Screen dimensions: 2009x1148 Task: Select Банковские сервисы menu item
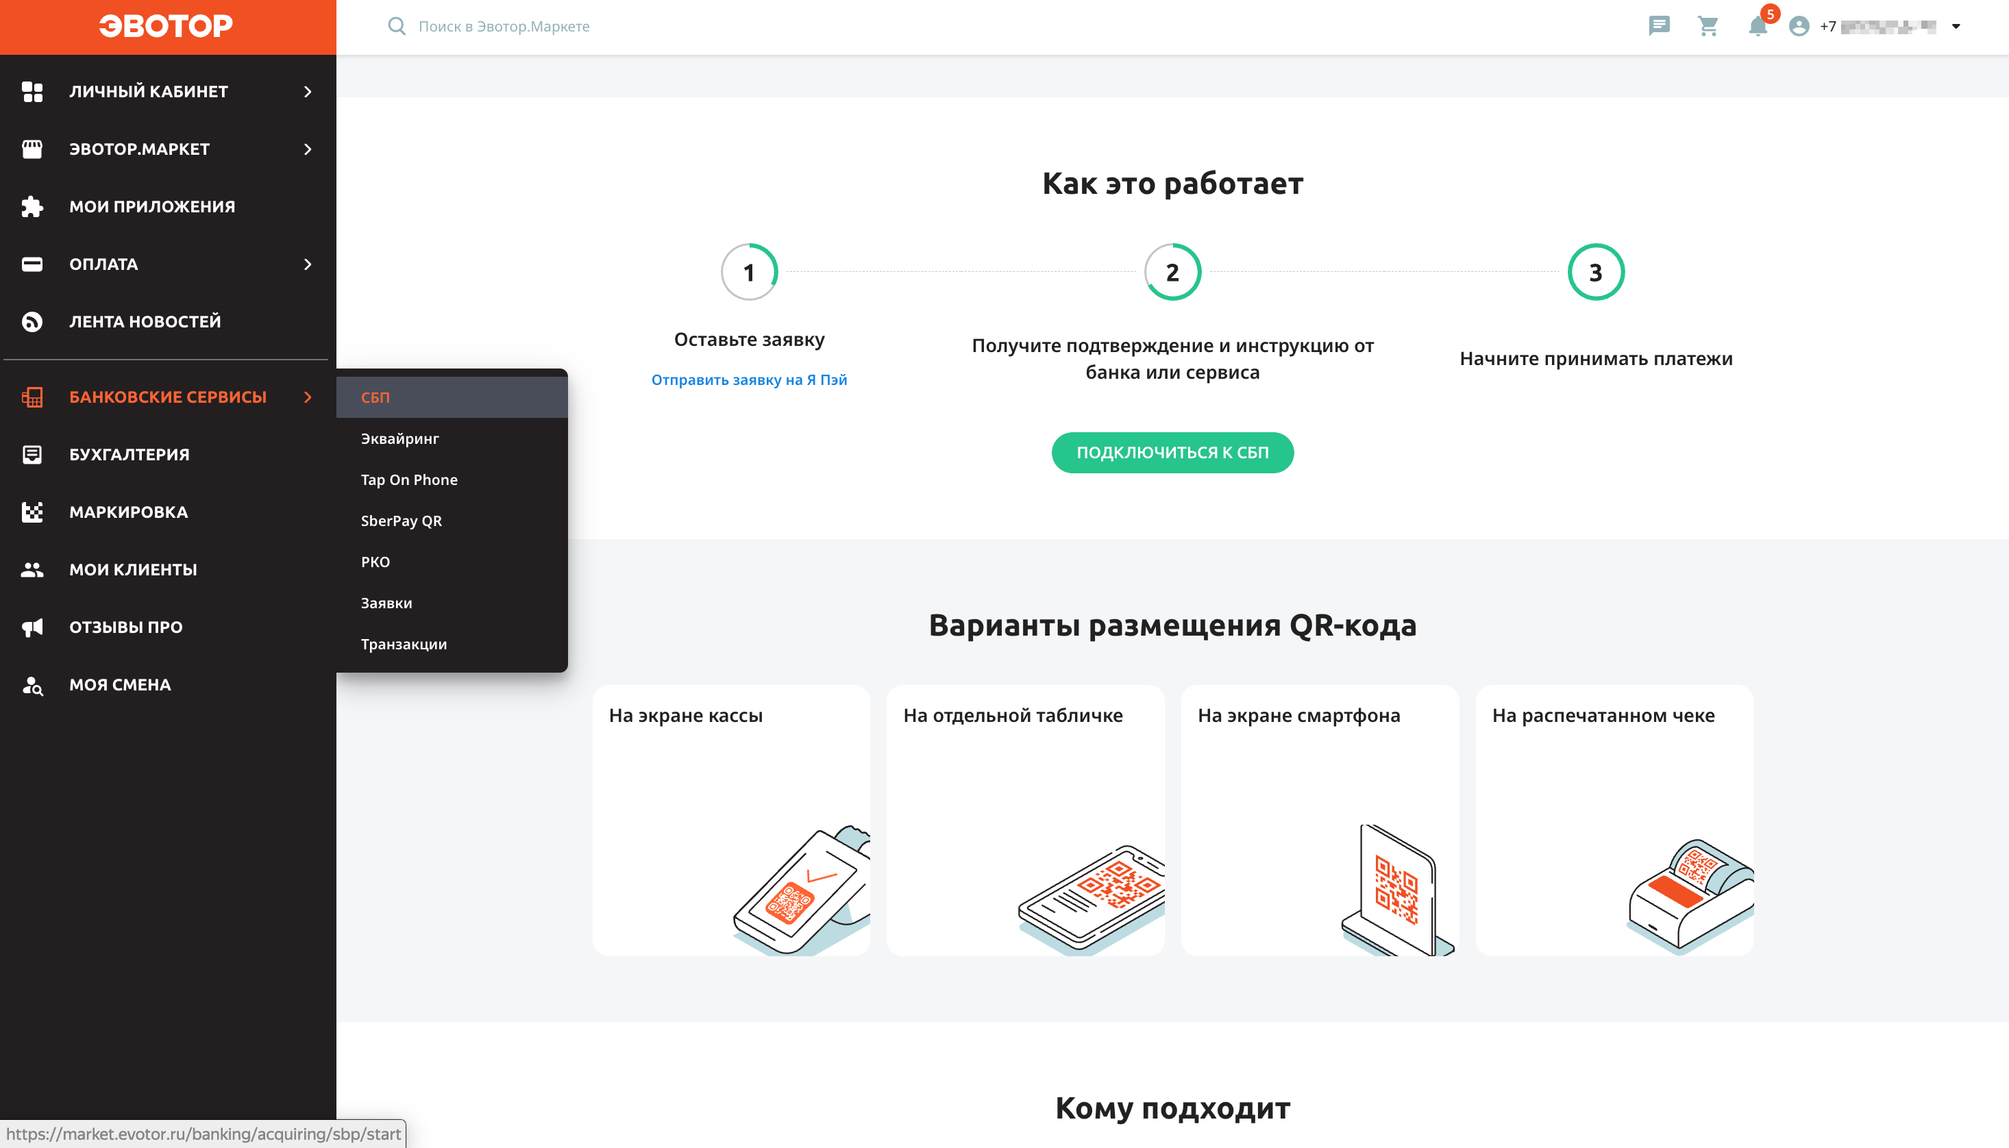(x=168, y=397)
